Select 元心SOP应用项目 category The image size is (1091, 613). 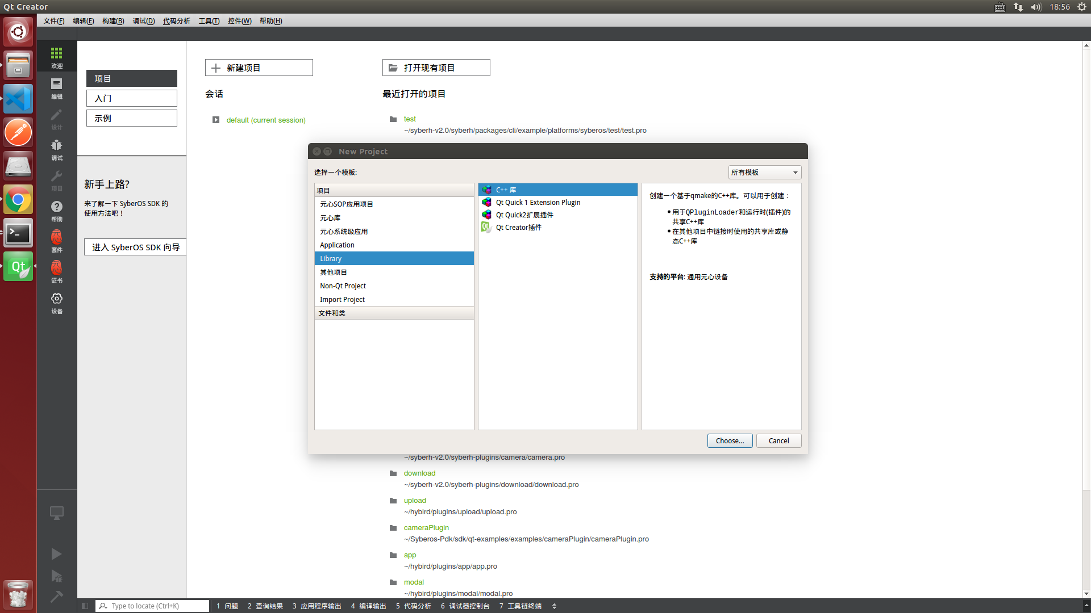tap(394, 204)
